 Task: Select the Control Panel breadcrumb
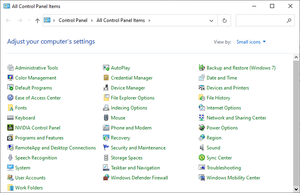(73, 20)
